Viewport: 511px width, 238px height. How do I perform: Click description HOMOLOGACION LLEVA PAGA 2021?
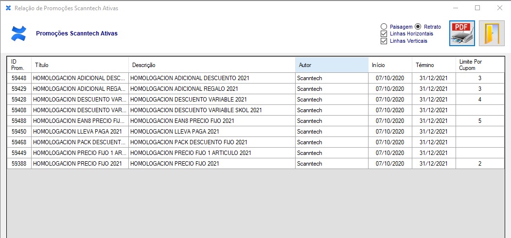click(x=212, y=132)
